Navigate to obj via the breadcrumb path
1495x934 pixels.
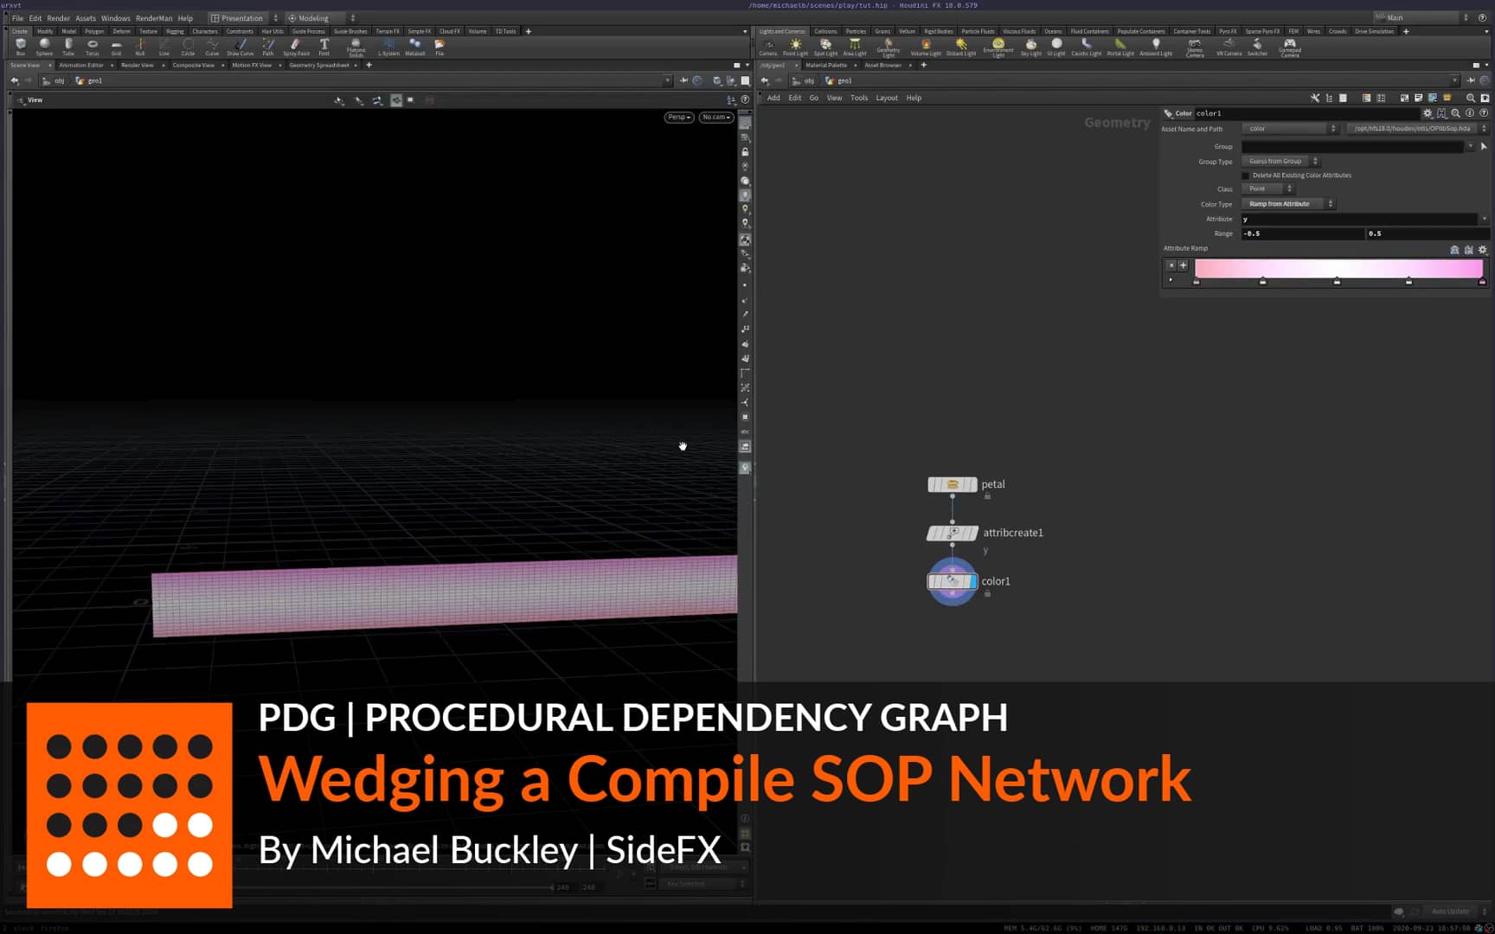pyautogui.click(x=58, y=80)
